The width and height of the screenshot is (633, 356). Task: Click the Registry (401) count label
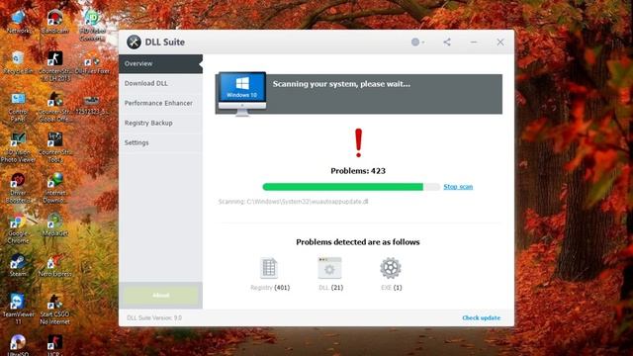coord(270,288)
